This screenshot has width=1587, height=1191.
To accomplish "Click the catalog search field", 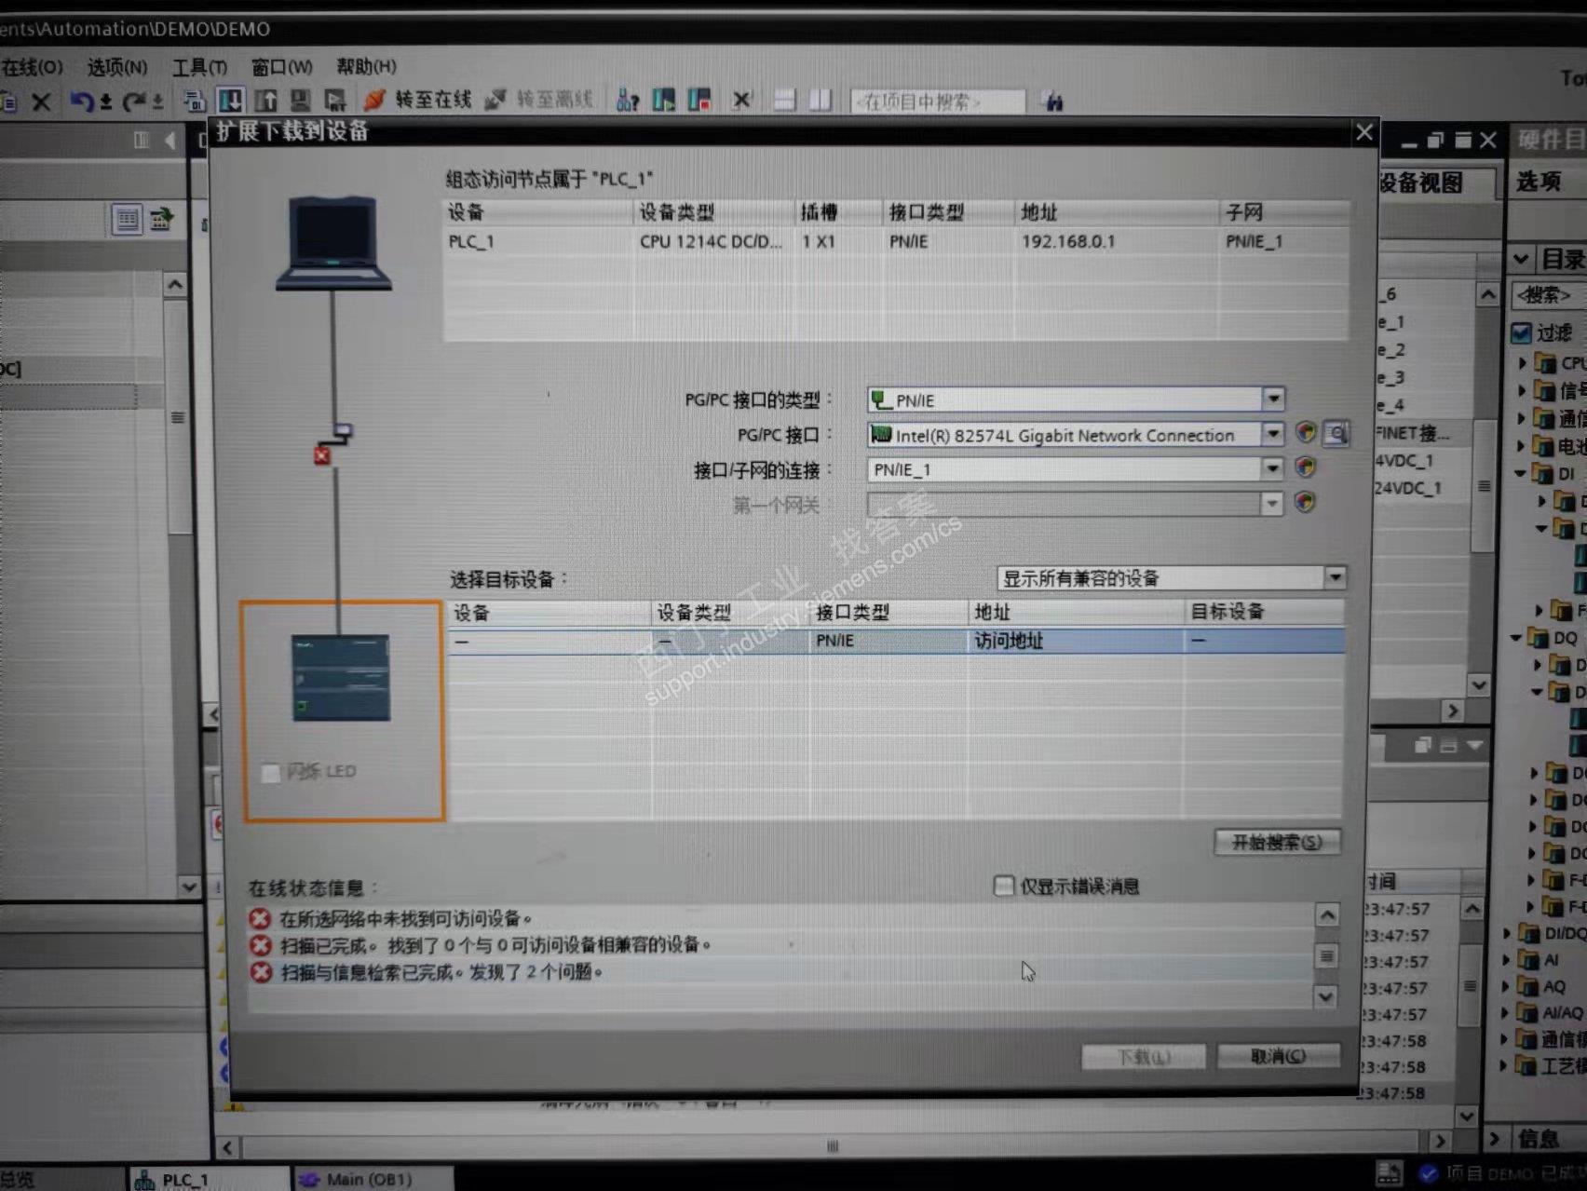I will tap(1547, 295).
